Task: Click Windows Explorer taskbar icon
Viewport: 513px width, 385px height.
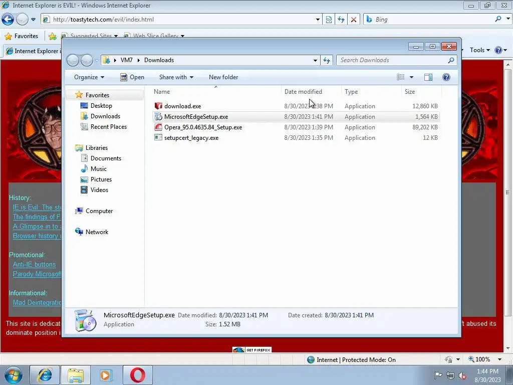Action: coord(76,375)
